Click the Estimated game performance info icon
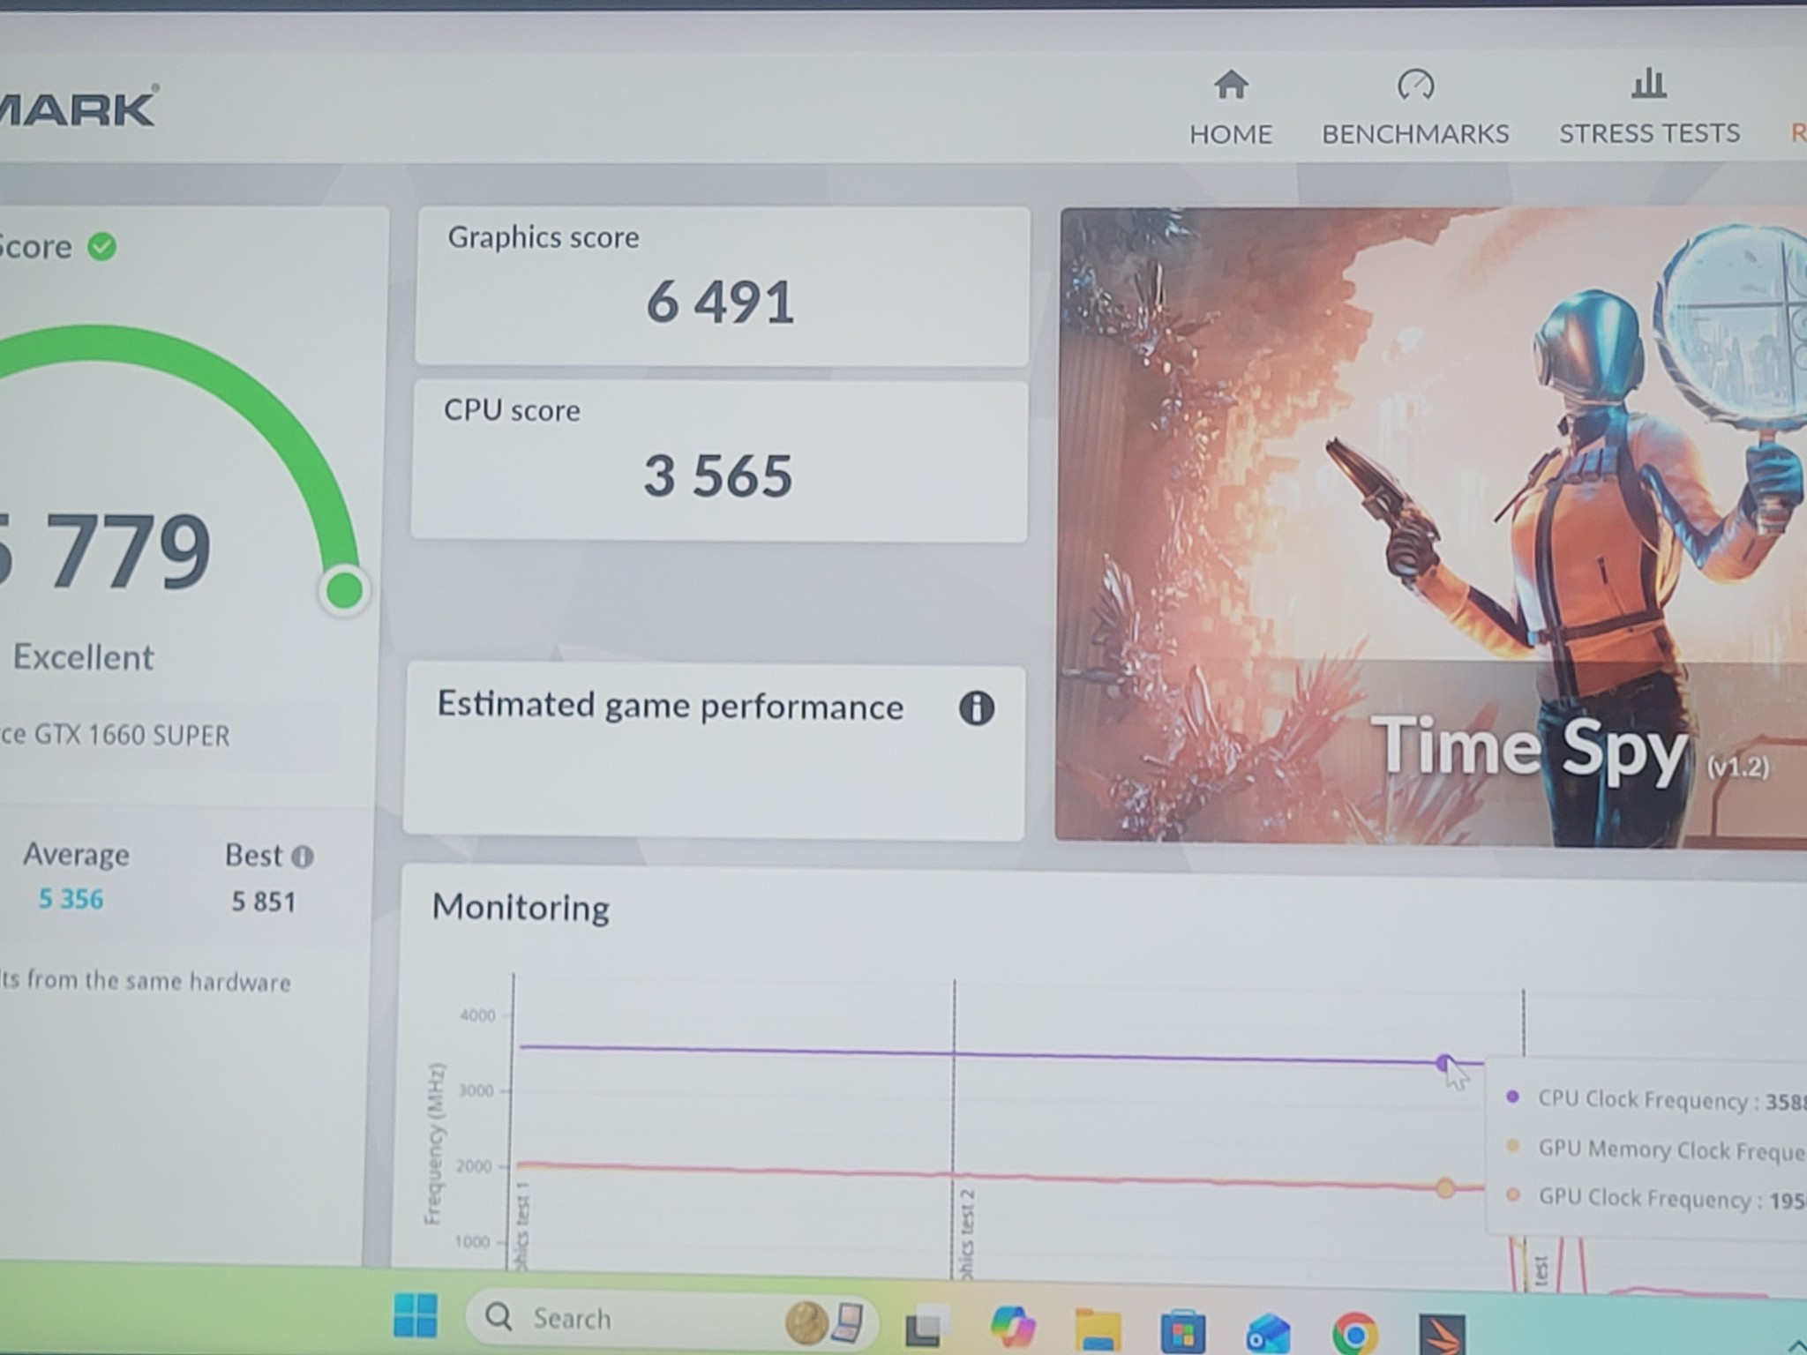Screen dimensions: 1807x1355 pos(976,707)
